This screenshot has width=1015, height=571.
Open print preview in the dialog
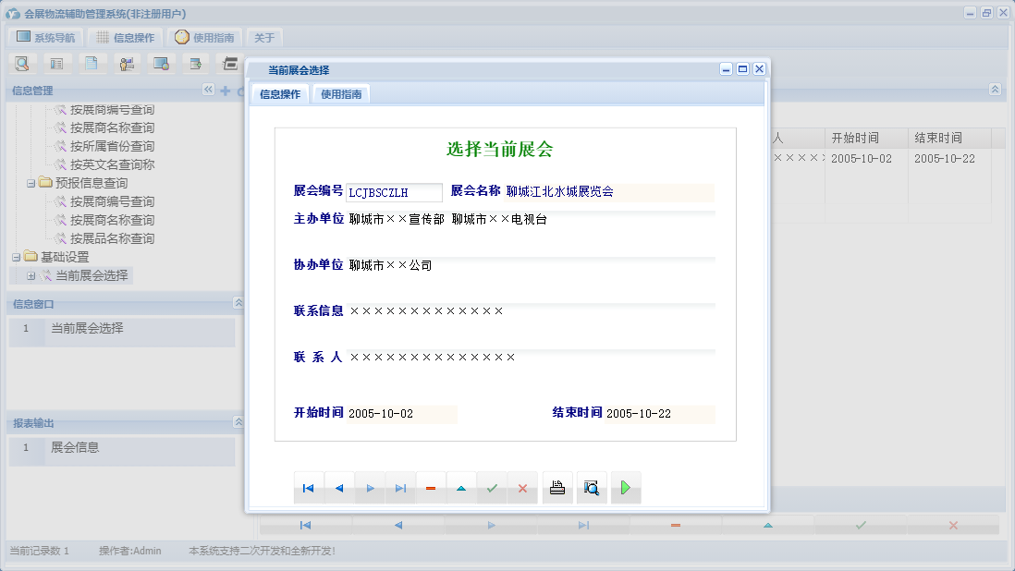[x=592, y=488]
